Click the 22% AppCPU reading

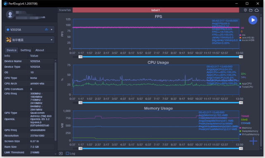tap(244, 74)
